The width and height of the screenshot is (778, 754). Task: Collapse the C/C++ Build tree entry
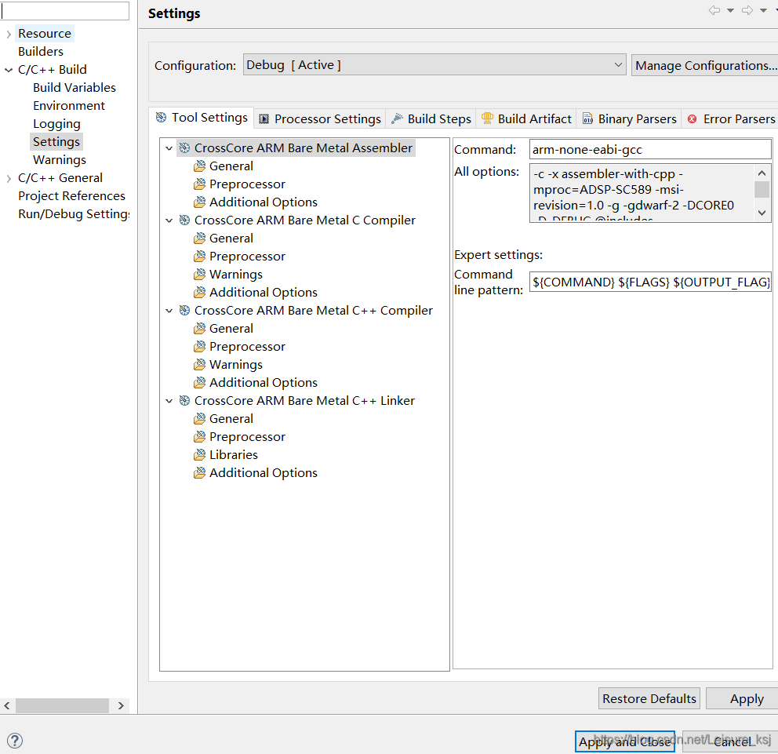point(6,69)
